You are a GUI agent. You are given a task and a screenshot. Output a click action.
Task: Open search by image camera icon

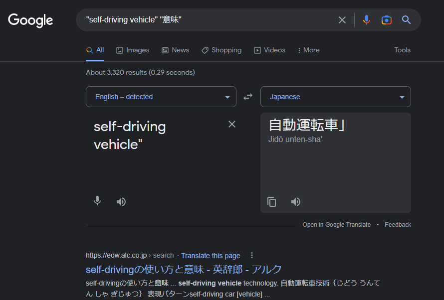tap(387, 20)
